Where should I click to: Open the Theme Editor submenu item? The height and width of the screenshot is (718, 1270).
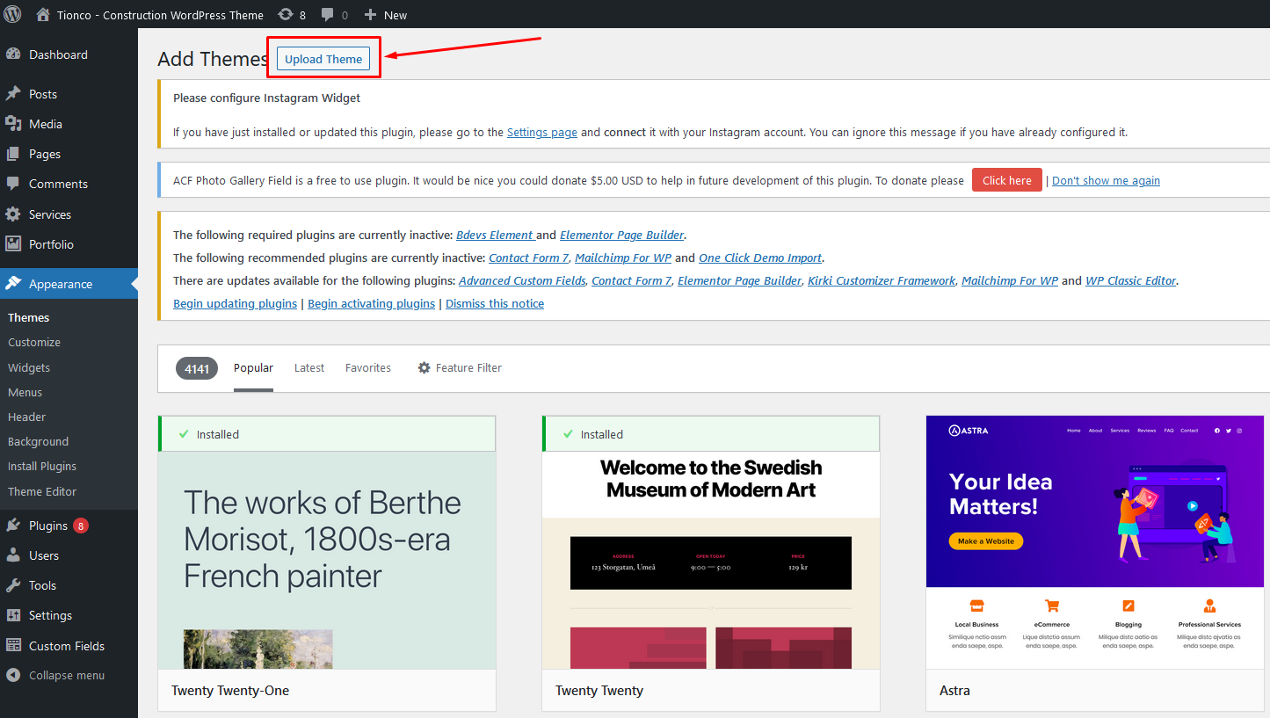point(42,491)
